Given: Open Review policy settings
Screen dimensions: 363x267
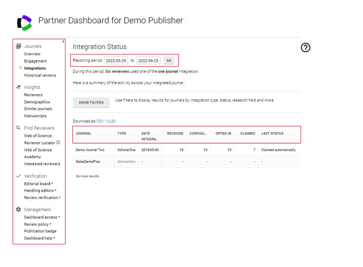Looking at the screenshot, I should pos(38,224).
